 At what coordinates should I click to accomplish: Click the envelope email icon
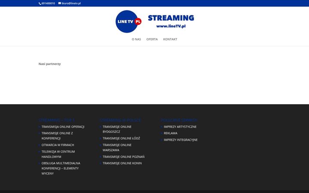[60, 3]
